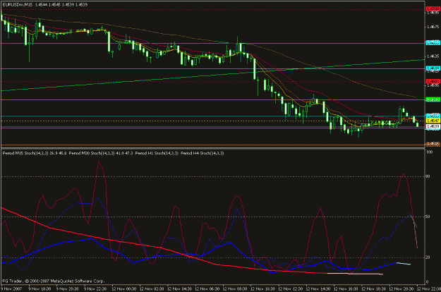The image size is (441, 292).
Task: Click the Period M30 Stoch(14,3,3) indicator label
Action: (x=92, y=153)
